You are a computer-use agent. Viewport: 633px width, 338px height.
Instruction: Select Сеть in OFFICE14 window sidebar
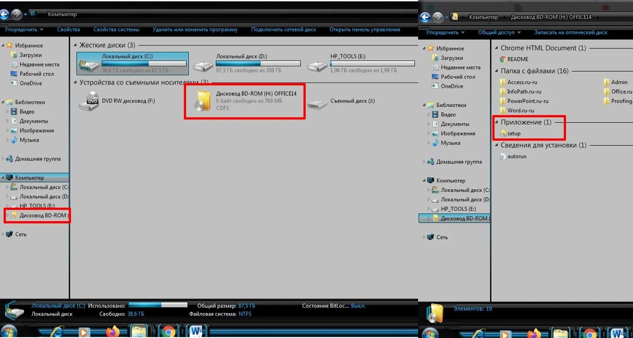tap(437, 237)
